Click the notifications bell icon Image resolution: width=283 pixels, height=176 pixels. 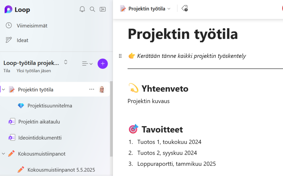82,9
